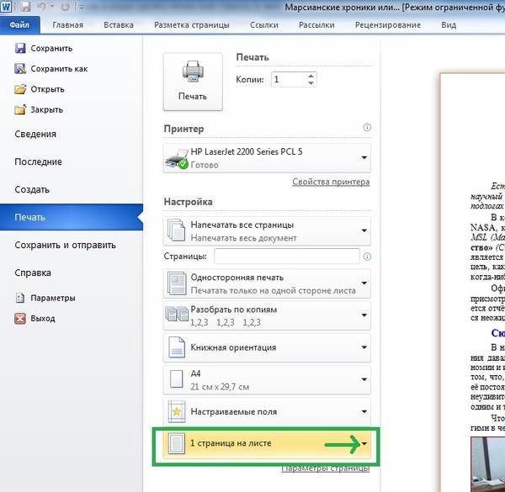Expand the A4 paper size dropdown
This screenshot has height=492, width=505.
click(x=267, y=379)
